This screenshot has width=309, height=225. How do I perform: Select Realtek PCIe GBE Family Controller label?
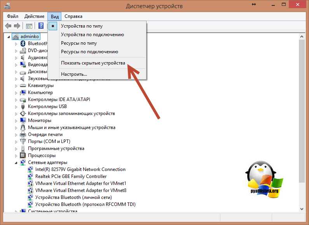[71, 176]
